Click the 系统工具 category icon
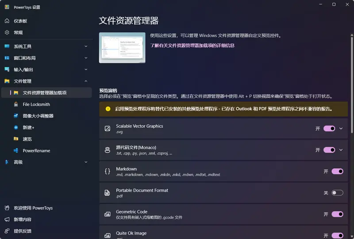This screenshot has width=354, height=239. 7,46
